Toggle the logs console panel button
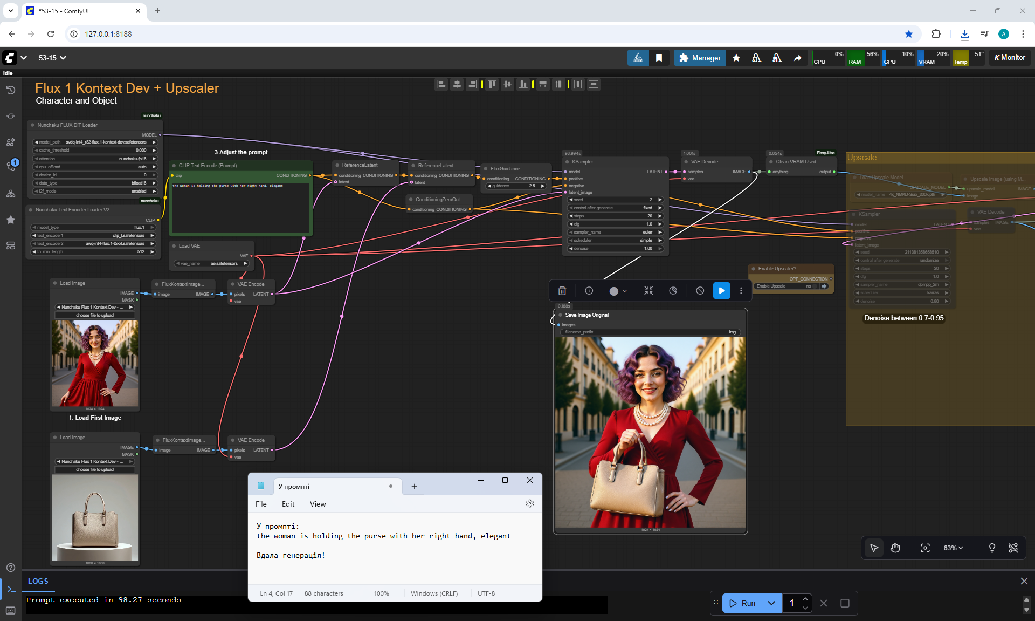Image resolution: width=1035 pixels, height=621 pixels. coord(11,589)
